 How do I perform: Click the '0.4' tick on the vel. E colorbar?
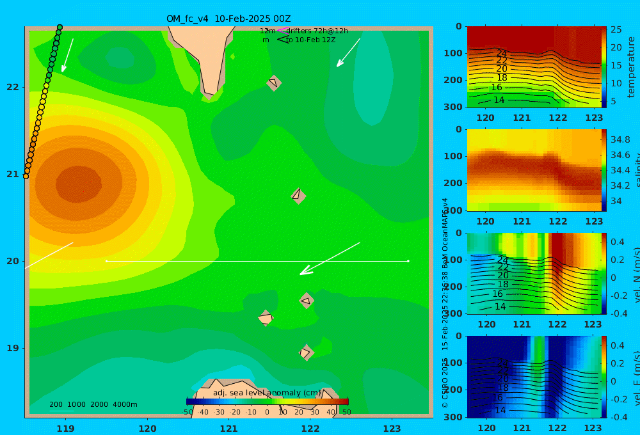(618, 345)
